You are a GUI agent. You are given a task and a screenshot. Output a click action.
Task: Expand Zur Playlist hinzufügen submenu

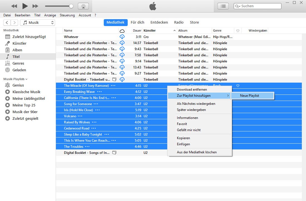[x=200, y=96]
